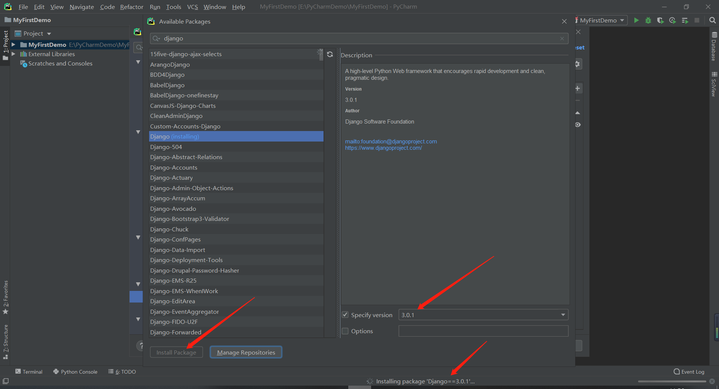This screenshot has width=719, height=389.
Task: Open the 6: TODO tool window
Action: 122,371
